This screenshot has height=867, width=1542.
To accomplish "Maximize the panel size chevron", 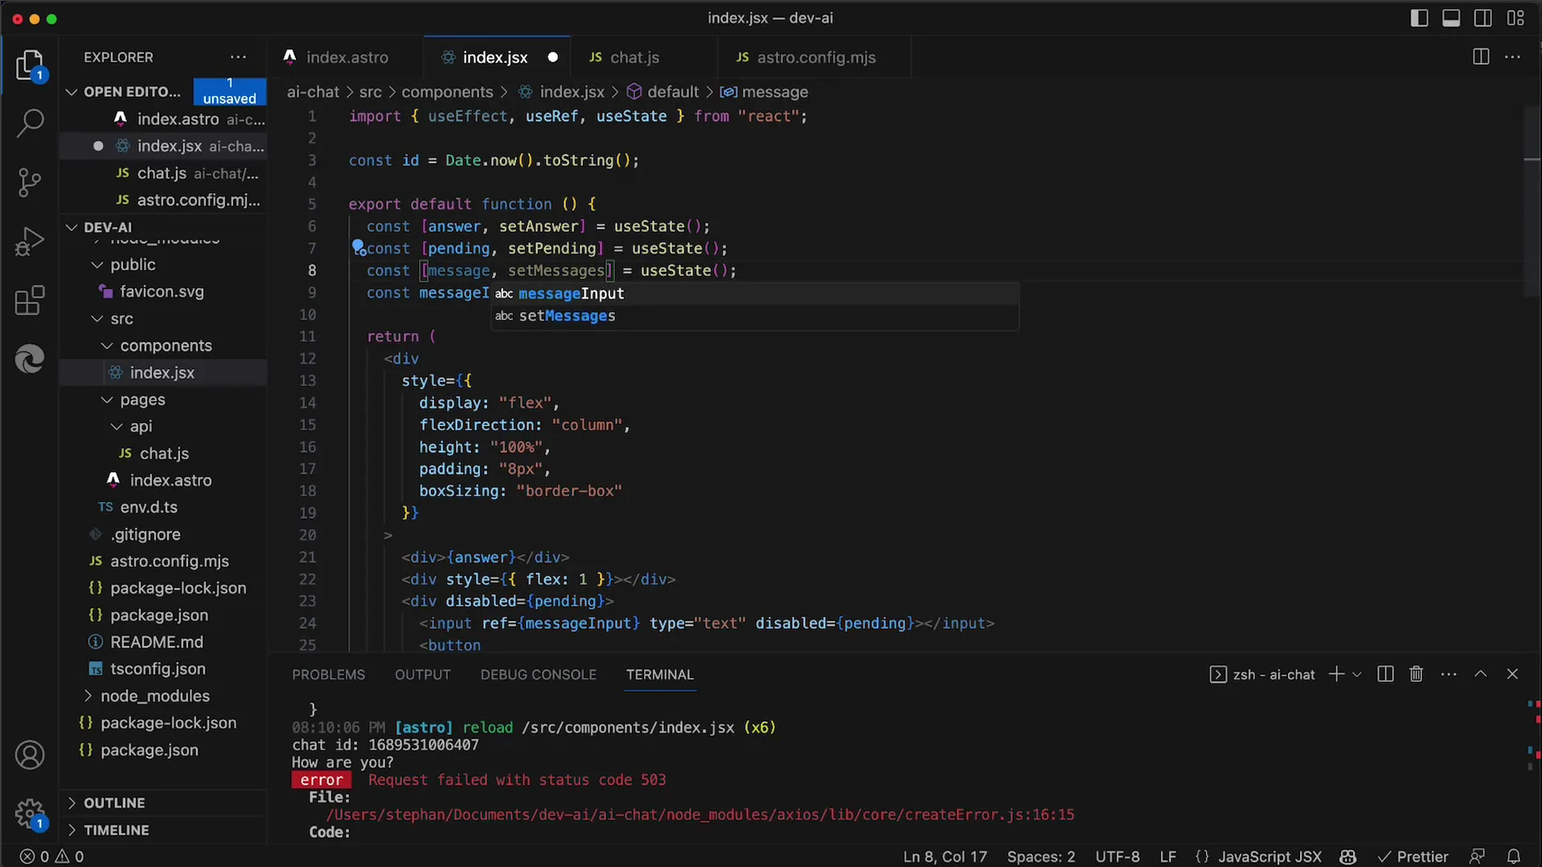I will 1480,674.
